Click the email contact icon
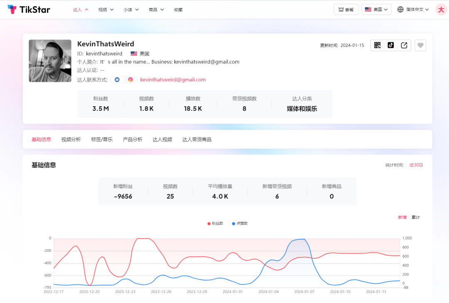The height and width of the screenshot is (303, 449). click(117, 79)
